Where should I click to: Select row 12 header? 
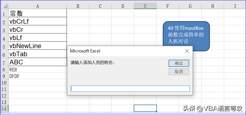4,95
